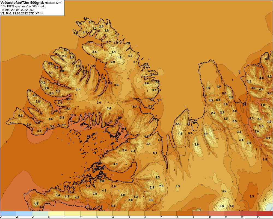273x219 pixels.
Task: Click the '0.7' temperature label
Action: coord(206,134)
